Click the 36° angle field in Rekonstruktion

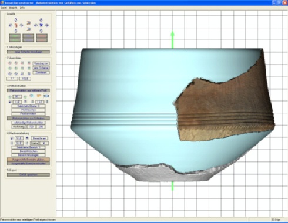17,97
